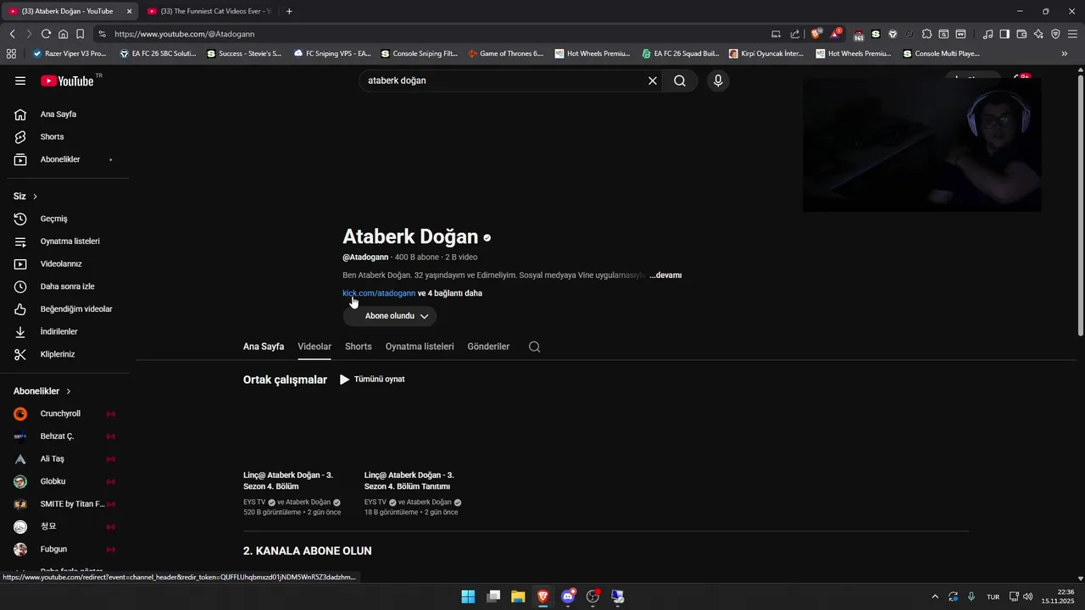Open Brave Rewards triangle icon
Viewport: 1085px width, 610px height.
tap(837, 34)
